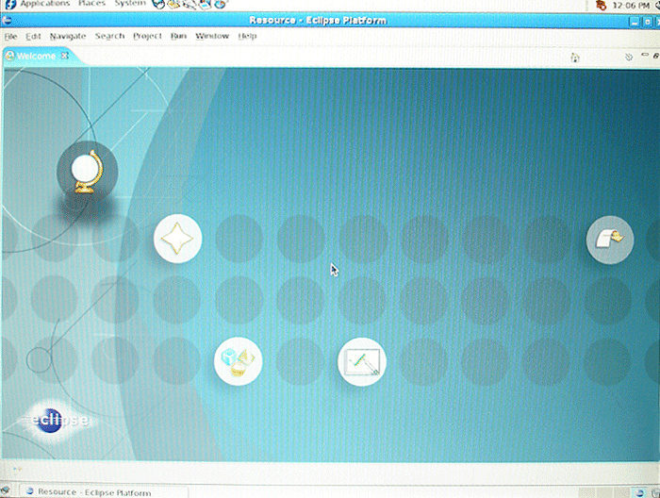Click the software update tray icon
Screen dimensions: 660x498
pyautogui.click(x=602, y=5)
